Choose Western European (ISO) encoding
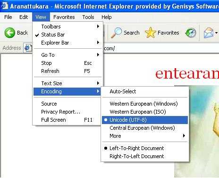Image resolution: width=219 pixels, height=178 pixels. point(145,112)
